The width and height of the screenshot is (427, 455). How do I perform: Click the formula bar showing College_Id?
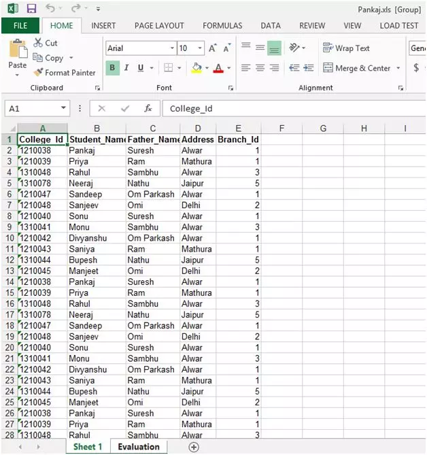pos(294,109)
